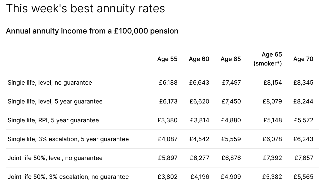Select the Age 55 column header

(x=167, y=59)
